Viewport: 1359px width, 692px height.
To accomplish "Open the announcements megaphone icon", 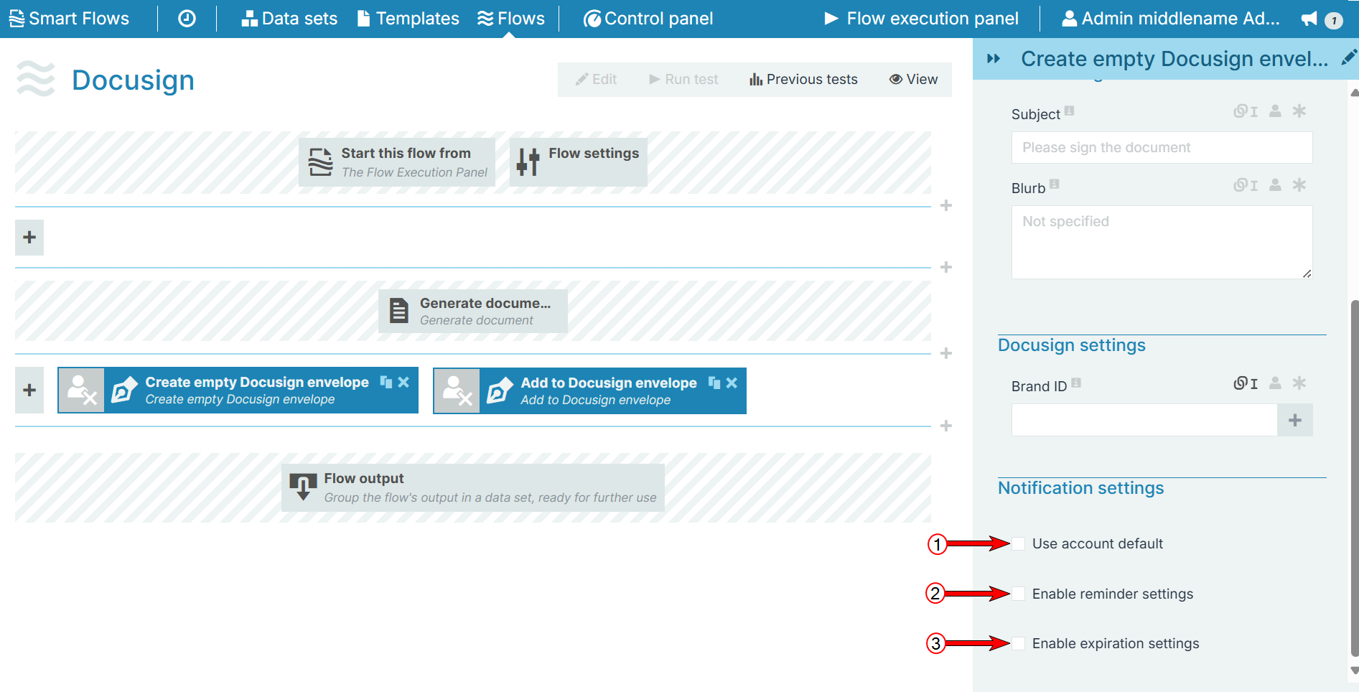I will (x=1309, y=19).
